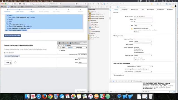
Task: Click the Bundle Identifier field in Xcode
Action: (143, 17)
